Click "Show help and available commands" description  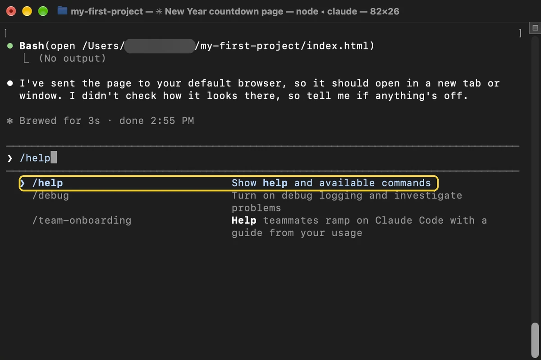[x=331, y=183]
